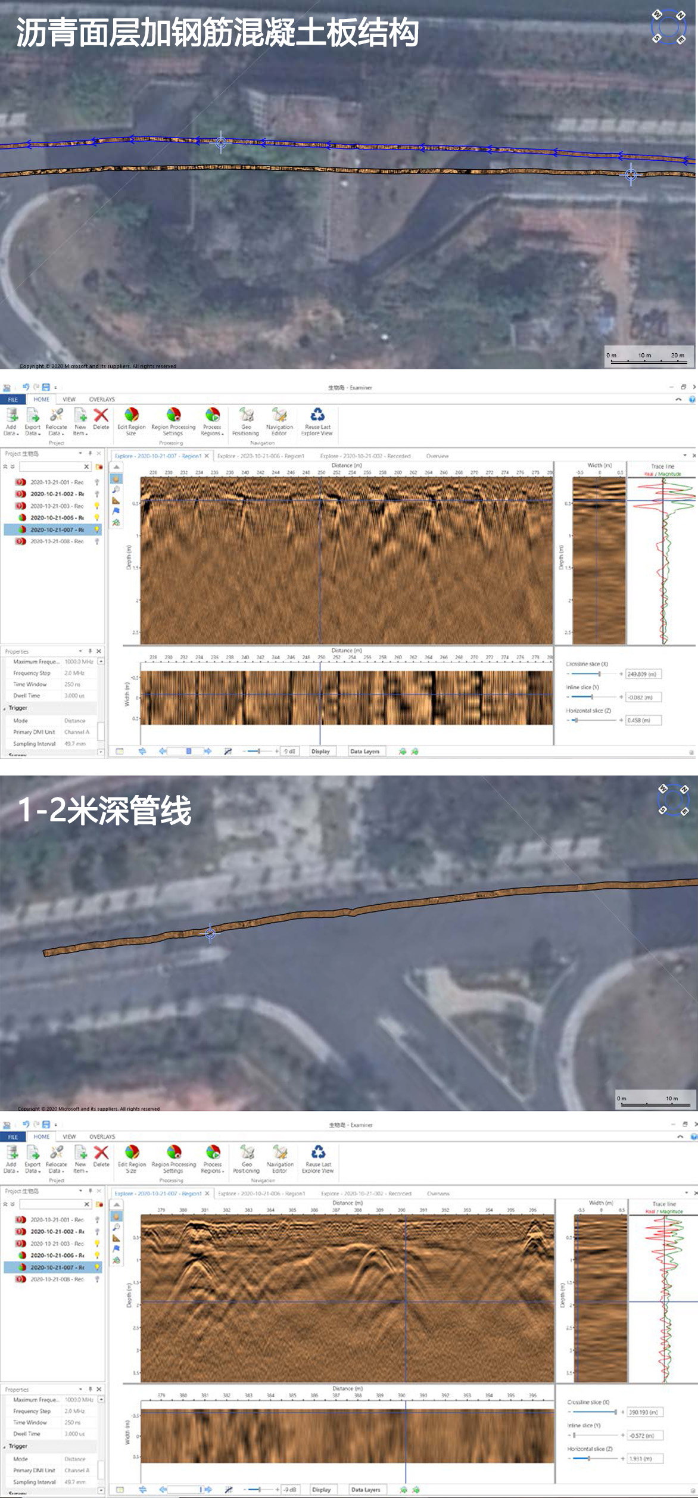Collapse the Trigger section in upper Properties panel
The width and height of the screenshot is (698, 1498).
(x=5, y=708)
